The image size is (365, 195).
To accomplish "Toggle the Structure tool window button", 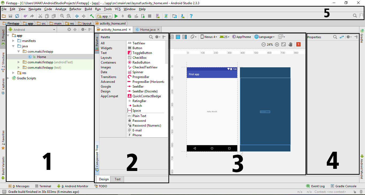I will (x=3, y=62).
